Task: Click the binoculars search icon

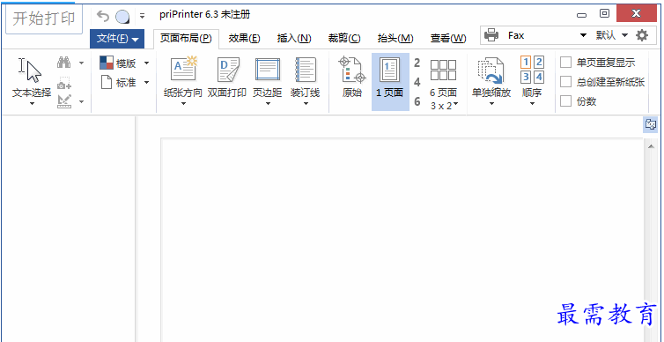Action: click(x=64, y=63)
